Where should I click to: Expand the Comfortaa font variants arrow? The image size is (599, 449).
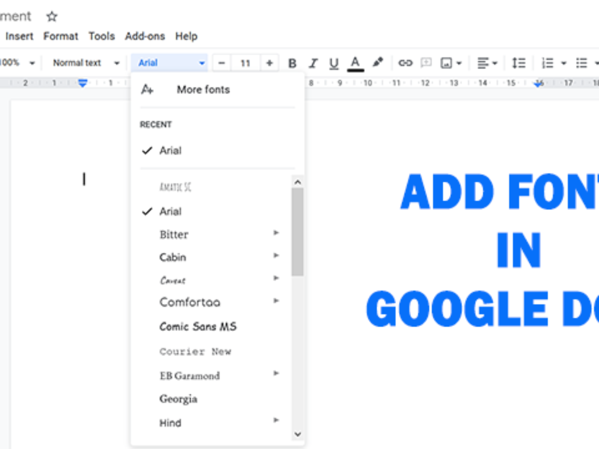(x=276, y=301)
